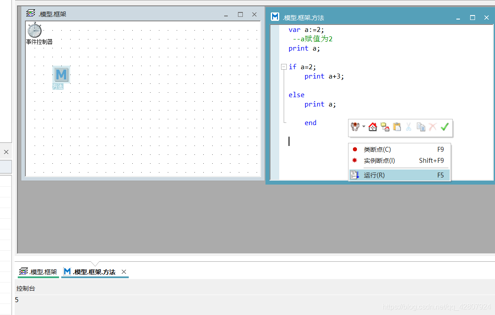This screenshot has width=495, height=315.
Task: Open the Method (方法) object icon
Action: click(x=61, y=74)
